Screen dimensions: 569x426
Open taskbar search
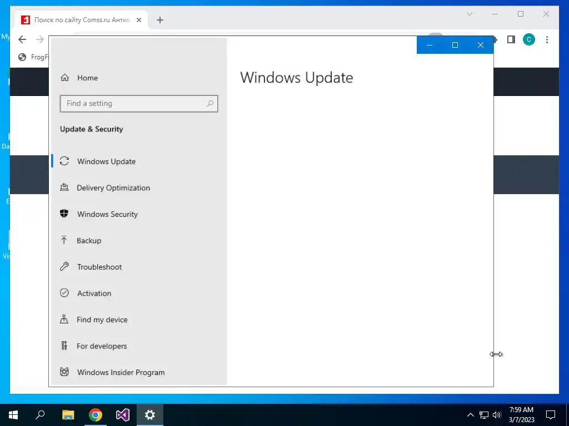pos(40,415)
